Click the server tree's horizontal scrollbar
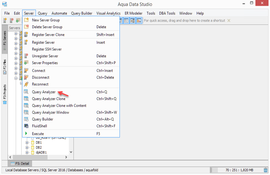 point(38,157)
